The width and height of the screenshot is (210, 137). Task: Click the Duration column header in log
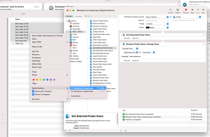click(194, 110)
